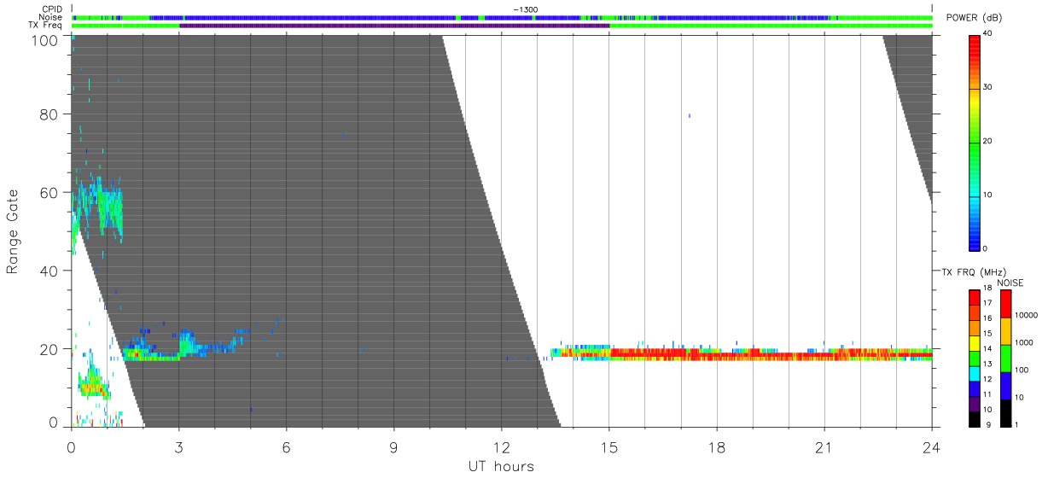Screen dimensions: 1048x484
Task: Click the 'UT hours' x-axis title
Action: coord(500,467)
